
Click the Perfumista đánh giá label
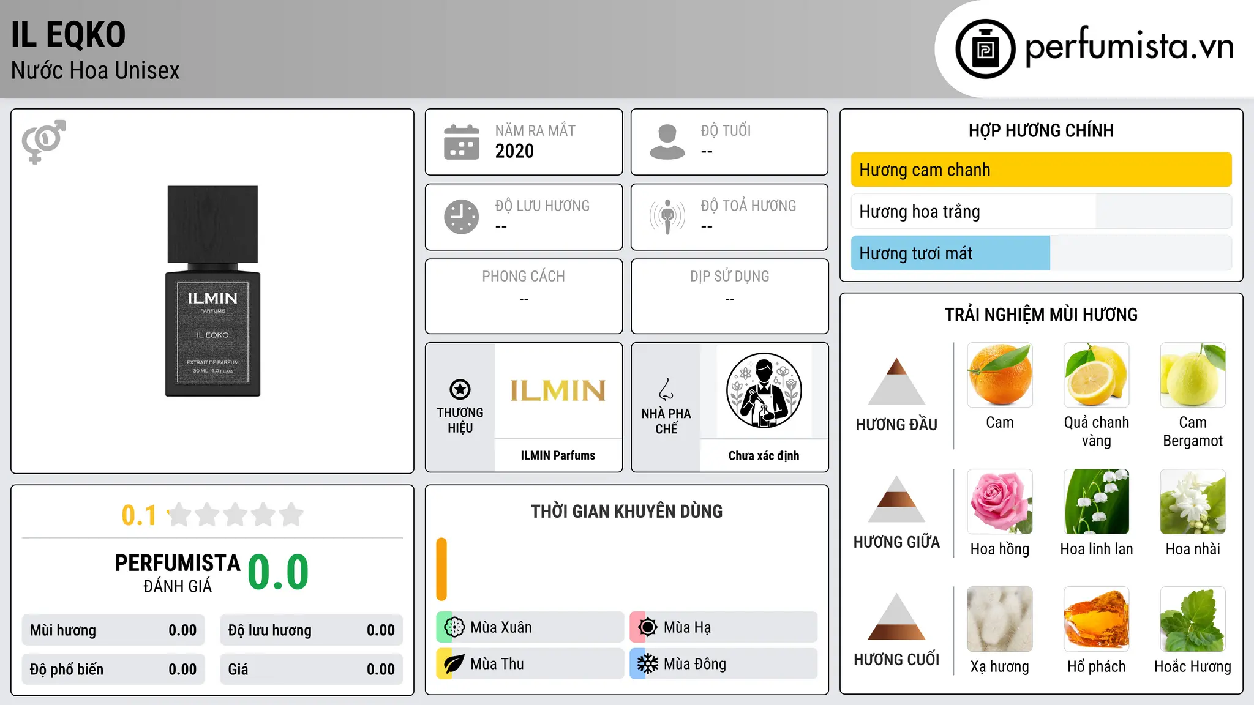click(x=178, y=573)
